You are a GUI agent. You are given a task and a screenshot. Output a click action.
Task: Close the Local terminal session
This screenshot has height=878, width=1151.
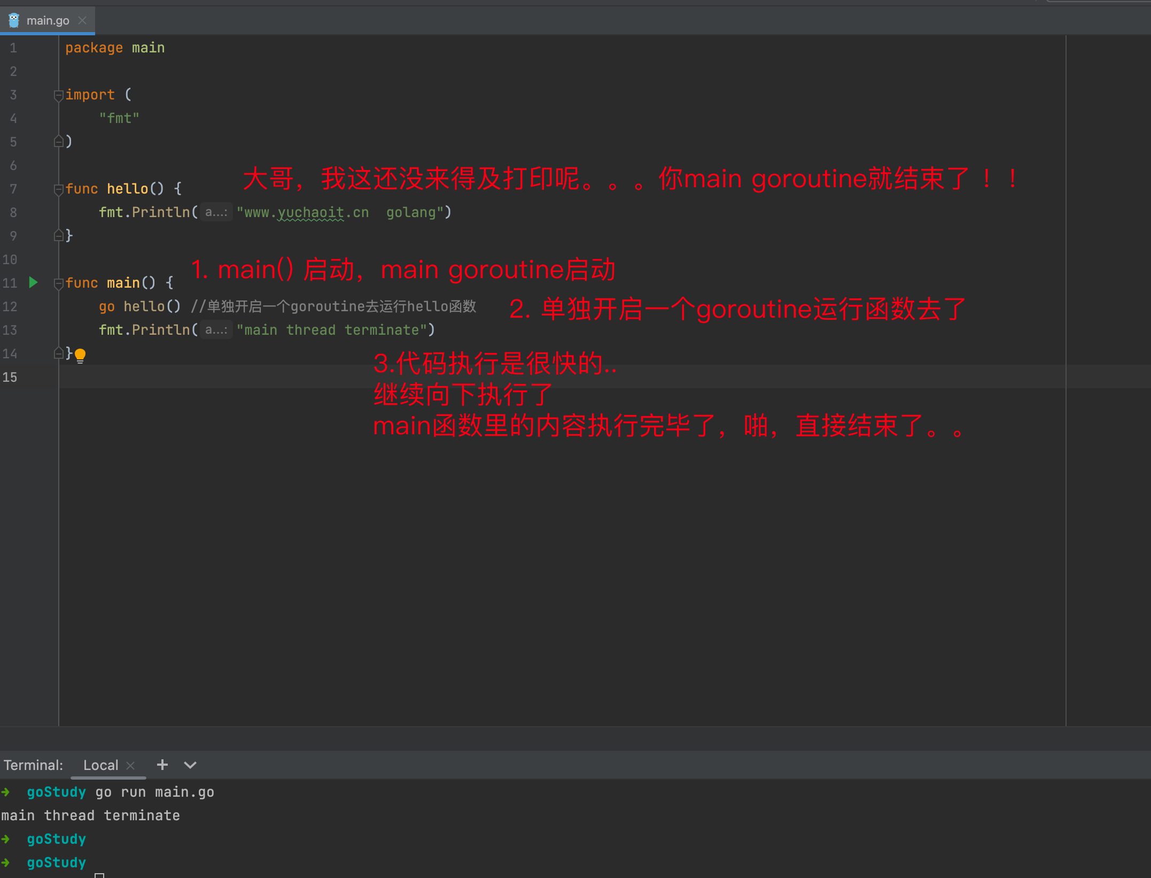coord(131,765)
